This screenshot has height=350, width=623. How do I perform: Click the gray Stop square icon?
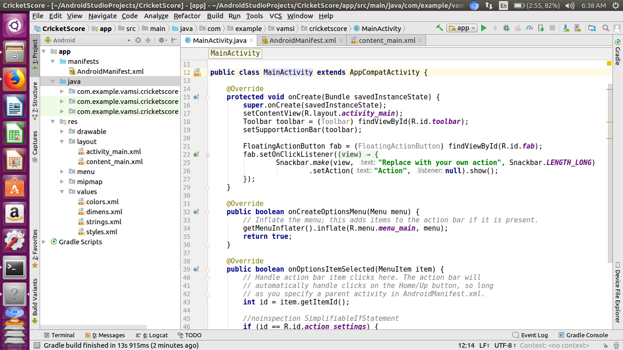pyautogui.click(x=552, y=28)
